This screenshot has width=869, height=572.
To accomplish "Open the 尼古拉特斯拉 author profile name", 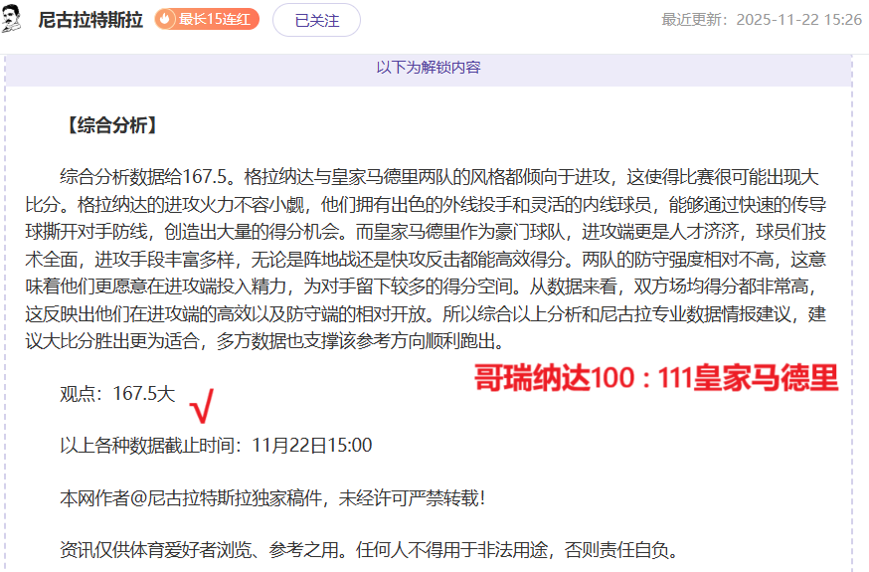I will tap(89, 20).
